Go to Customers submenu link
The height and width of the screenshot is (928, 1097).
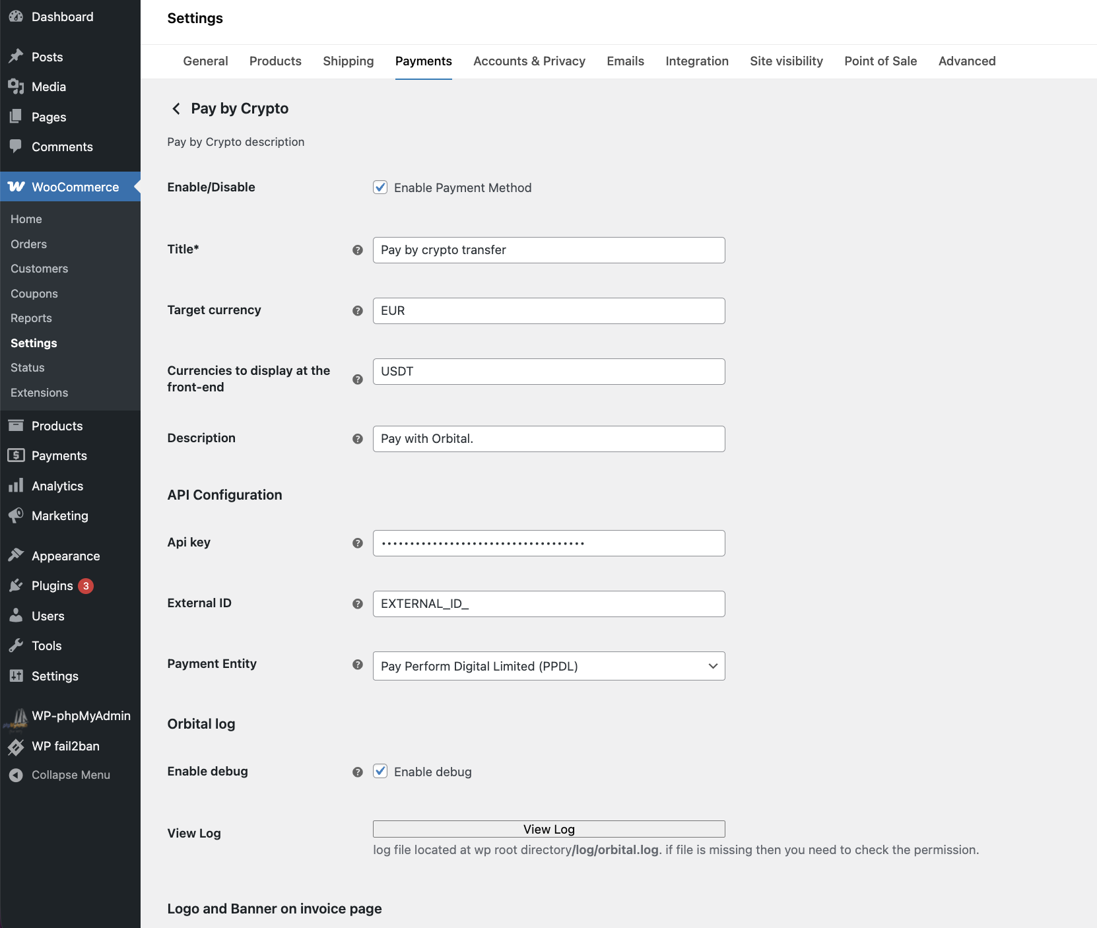point(40,269)
